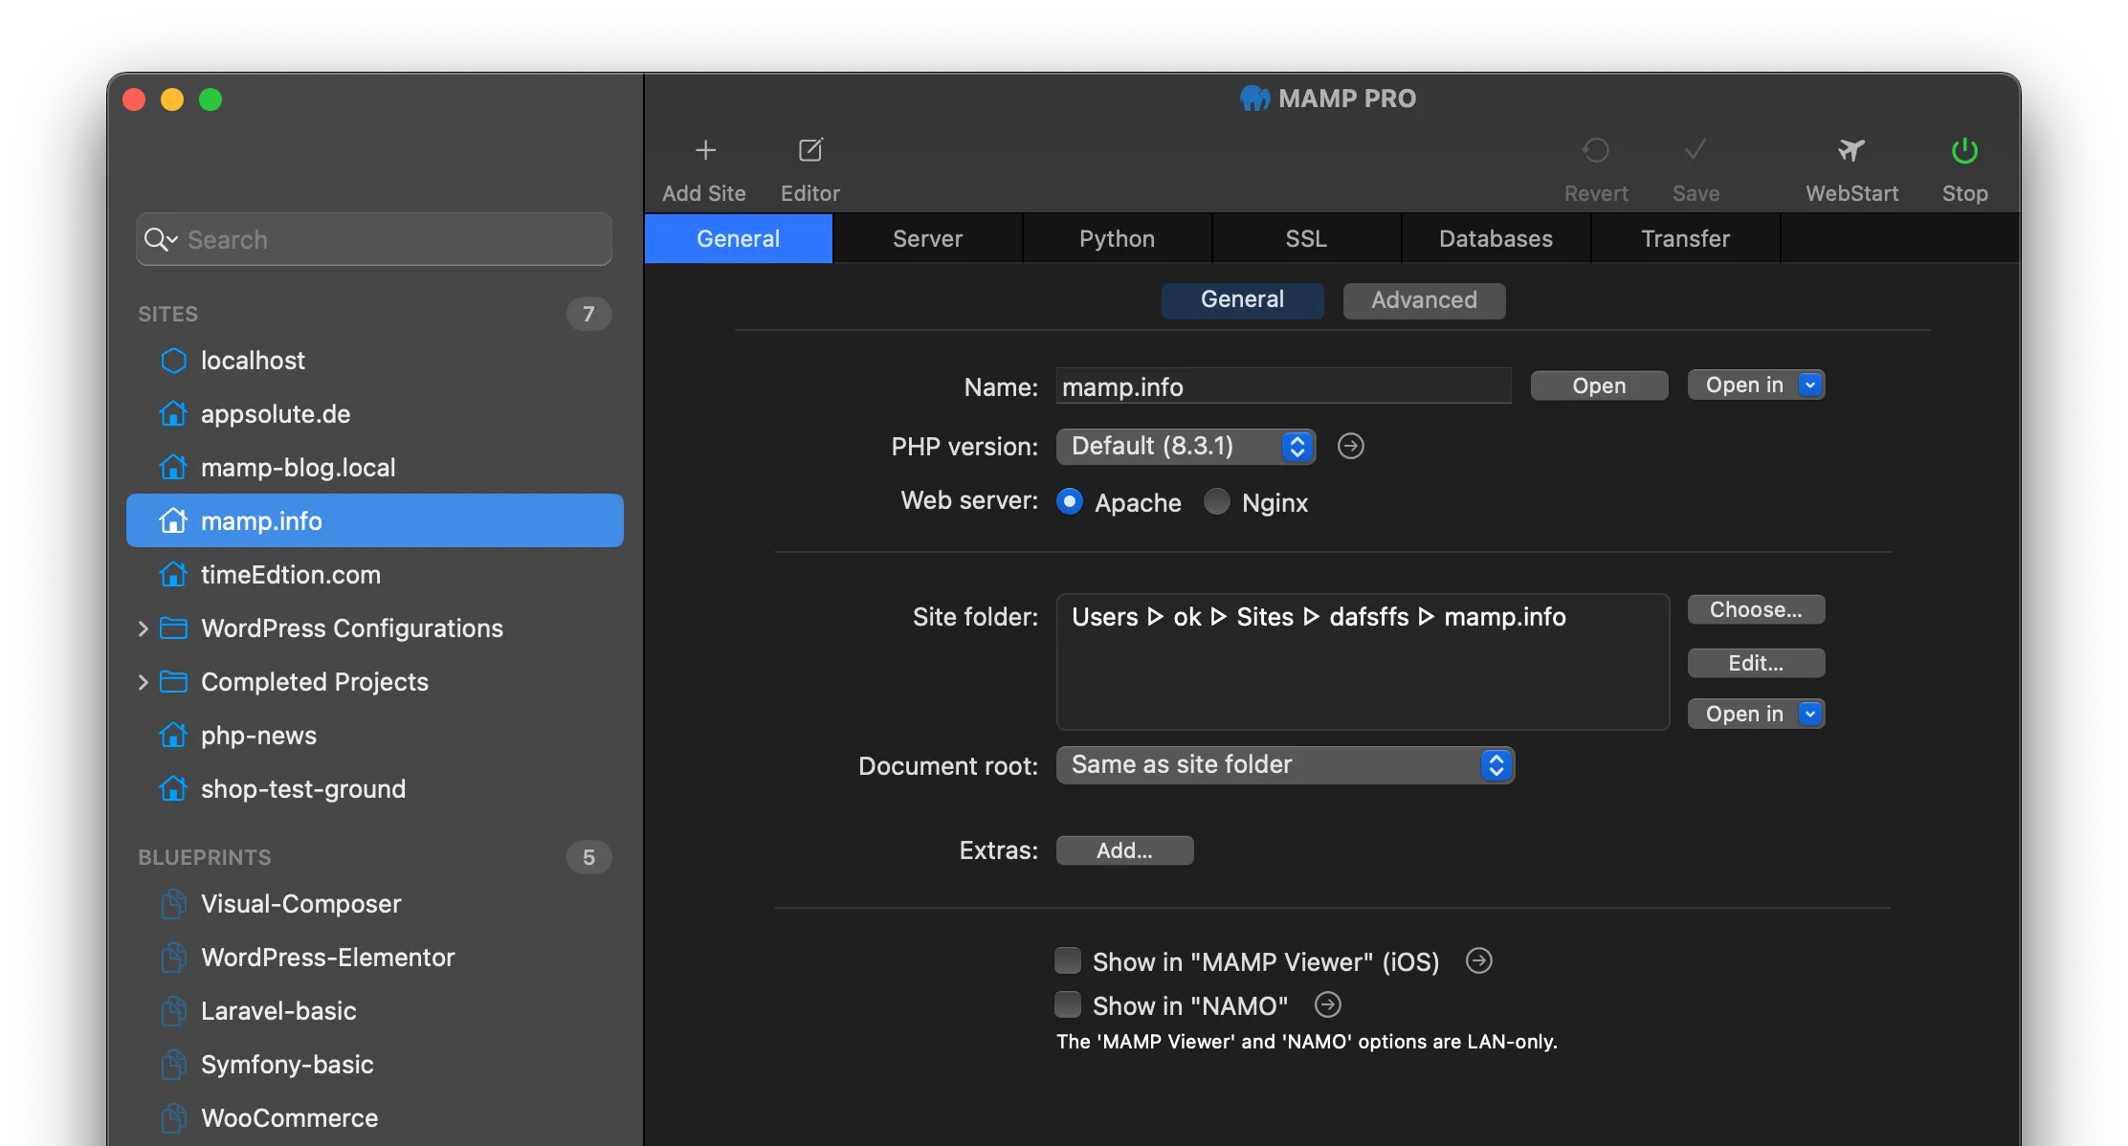Viewport: 2128px width, 1146px height.
Task: Select the Apache radio button
Action: click(1068, 501)
